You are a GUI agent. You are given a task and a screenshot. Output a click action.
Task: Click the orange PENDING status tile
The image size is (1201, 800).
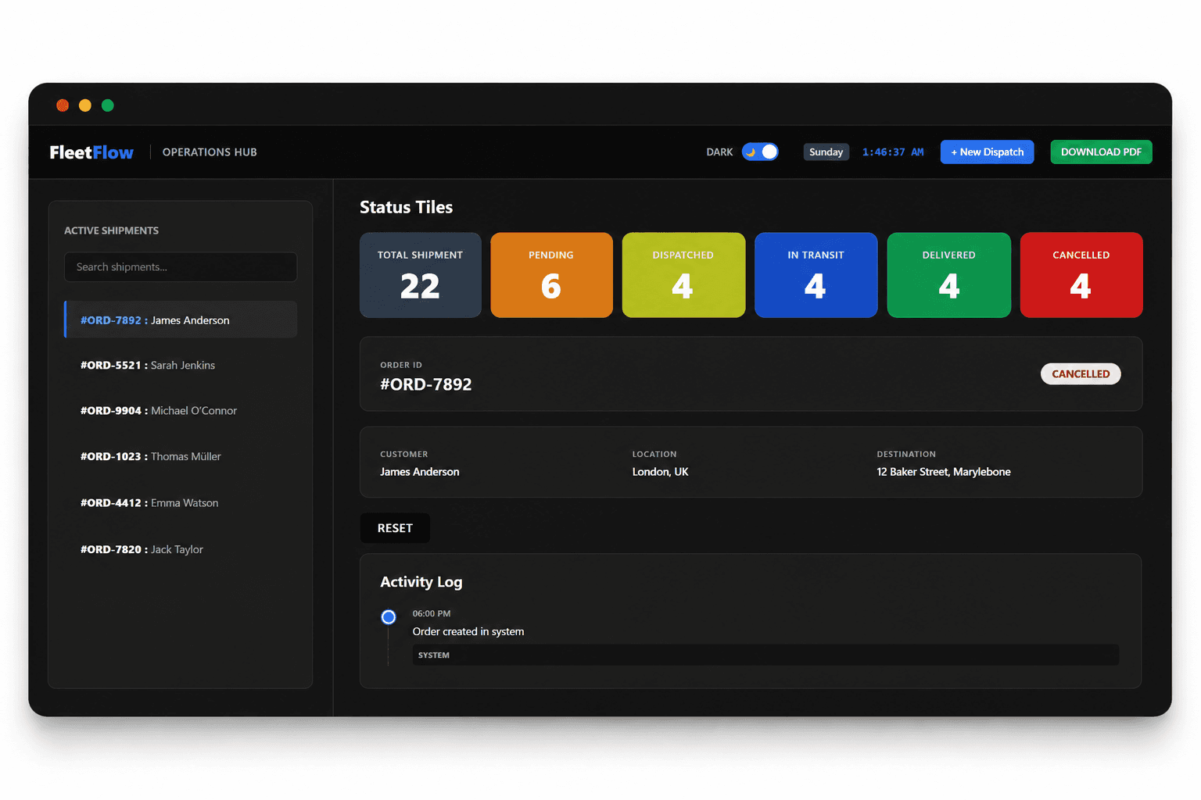pyautogui.click(x=551, y=275)
